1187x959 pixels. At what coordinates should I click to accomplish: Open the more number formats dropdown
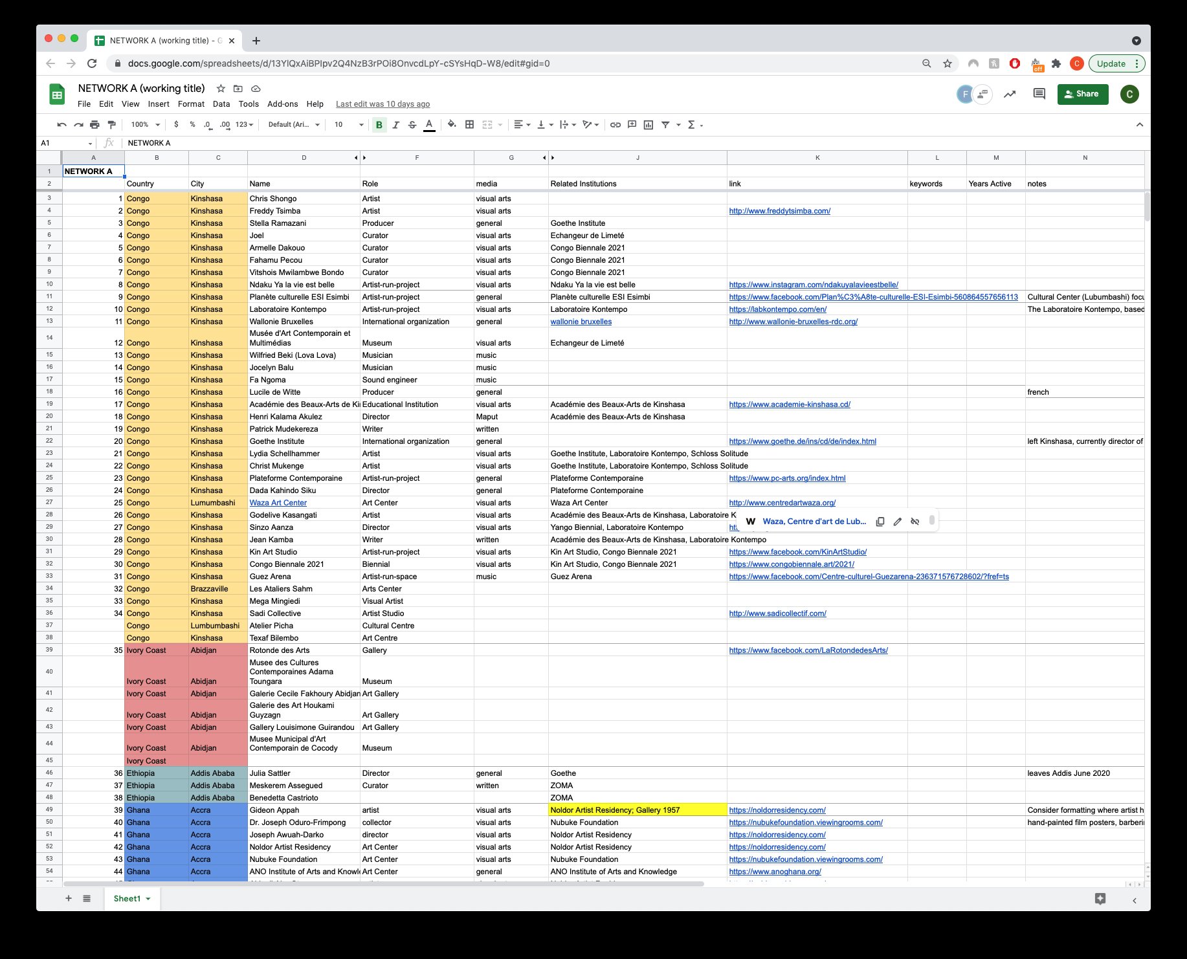coord(244,125)
